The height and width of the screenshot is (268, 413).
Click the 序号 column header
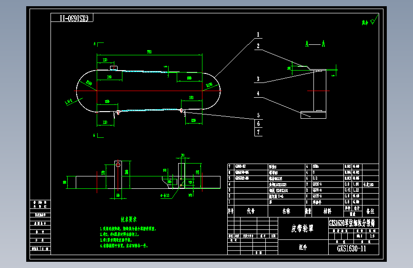click(231, 211)
